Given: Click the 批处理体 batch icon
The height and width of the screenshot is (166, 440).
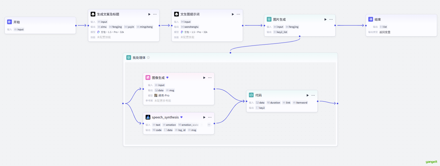Looking at the screenshot, I should (x=129, y=58).
